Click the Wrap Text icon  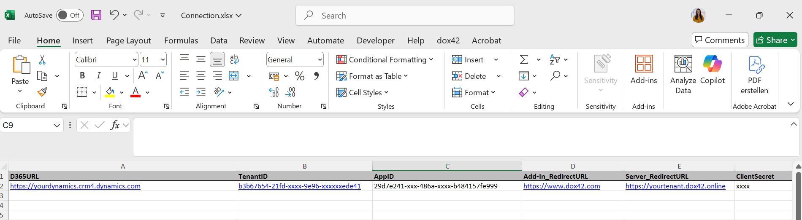coord(234,59)
